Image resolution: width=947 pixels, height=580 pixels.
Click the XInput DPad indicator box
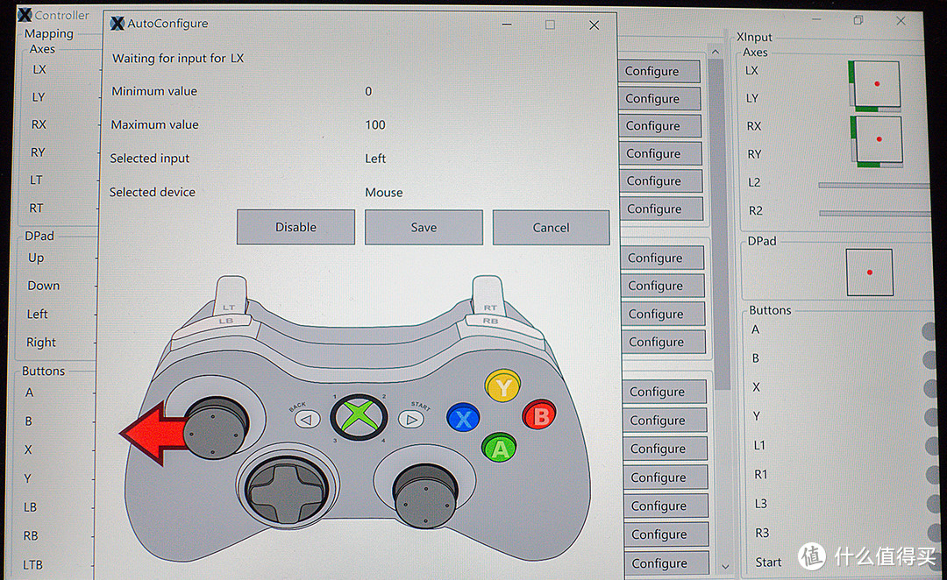coord(869,272)
